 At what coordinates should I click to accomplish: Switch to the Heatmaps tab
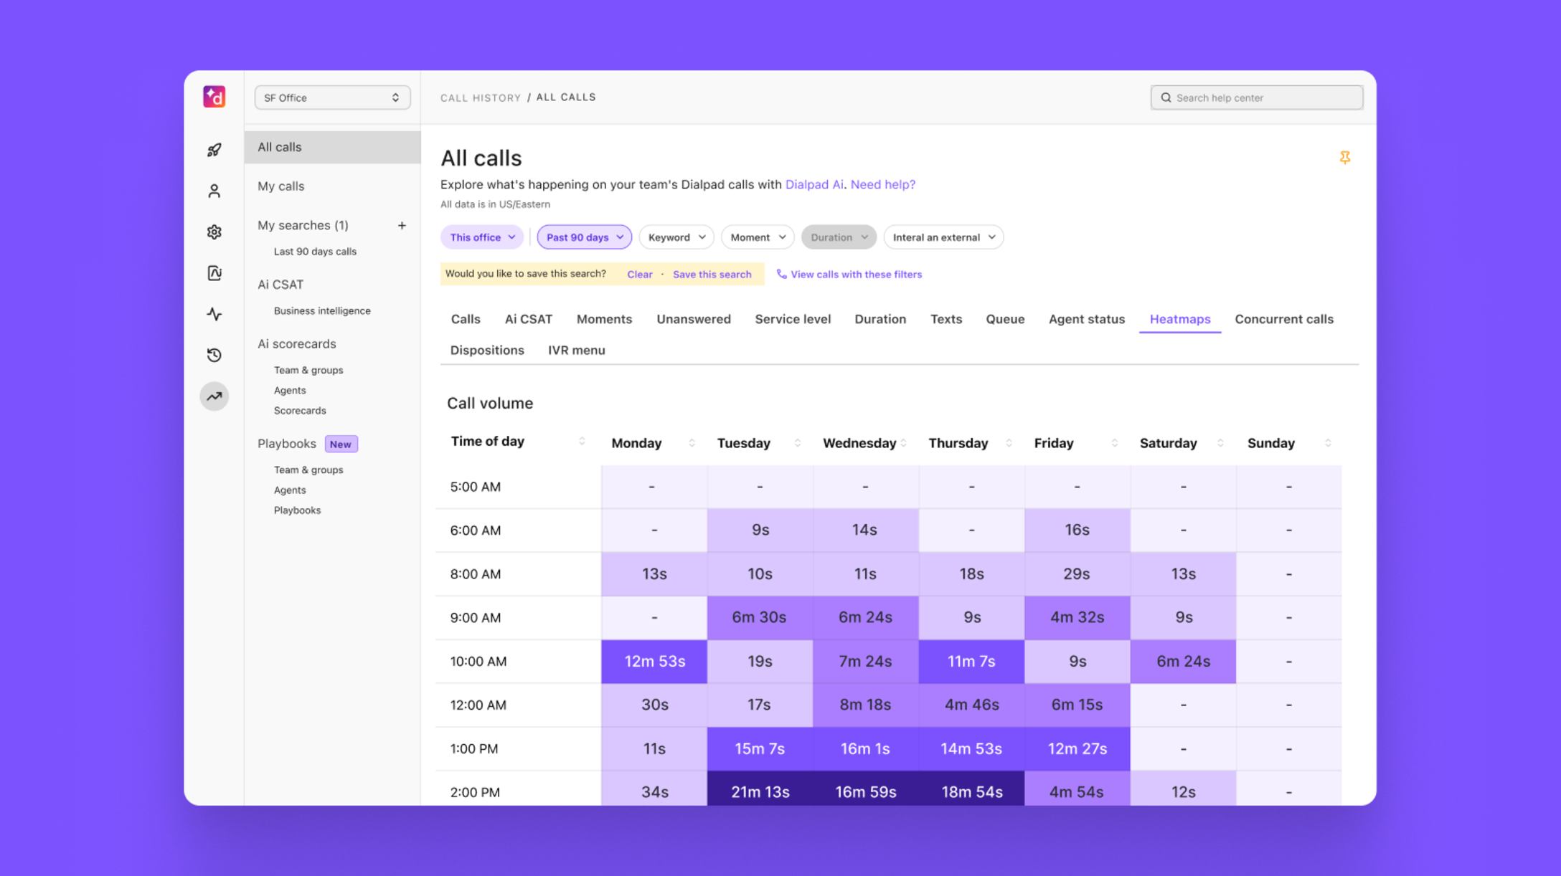tap(1179, 319)
